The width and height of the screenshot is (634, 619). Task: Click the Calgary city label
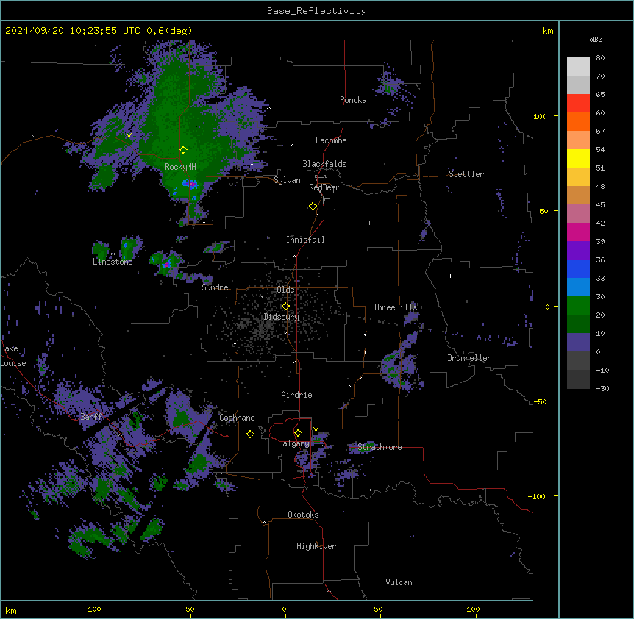(293, 443)
